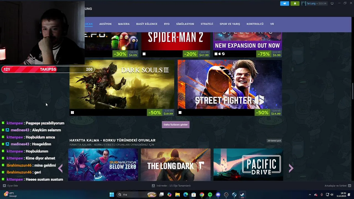Open the BASİT EĞLENCE category tab

click(x=147, y=24)
